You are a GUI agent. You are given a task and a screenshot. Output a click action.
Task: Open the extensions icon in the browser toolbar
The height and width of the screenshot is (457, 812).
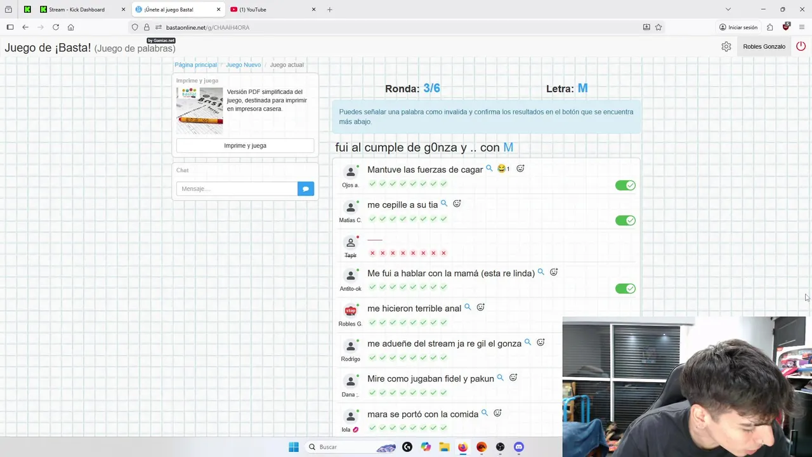(x=769, y=27)
